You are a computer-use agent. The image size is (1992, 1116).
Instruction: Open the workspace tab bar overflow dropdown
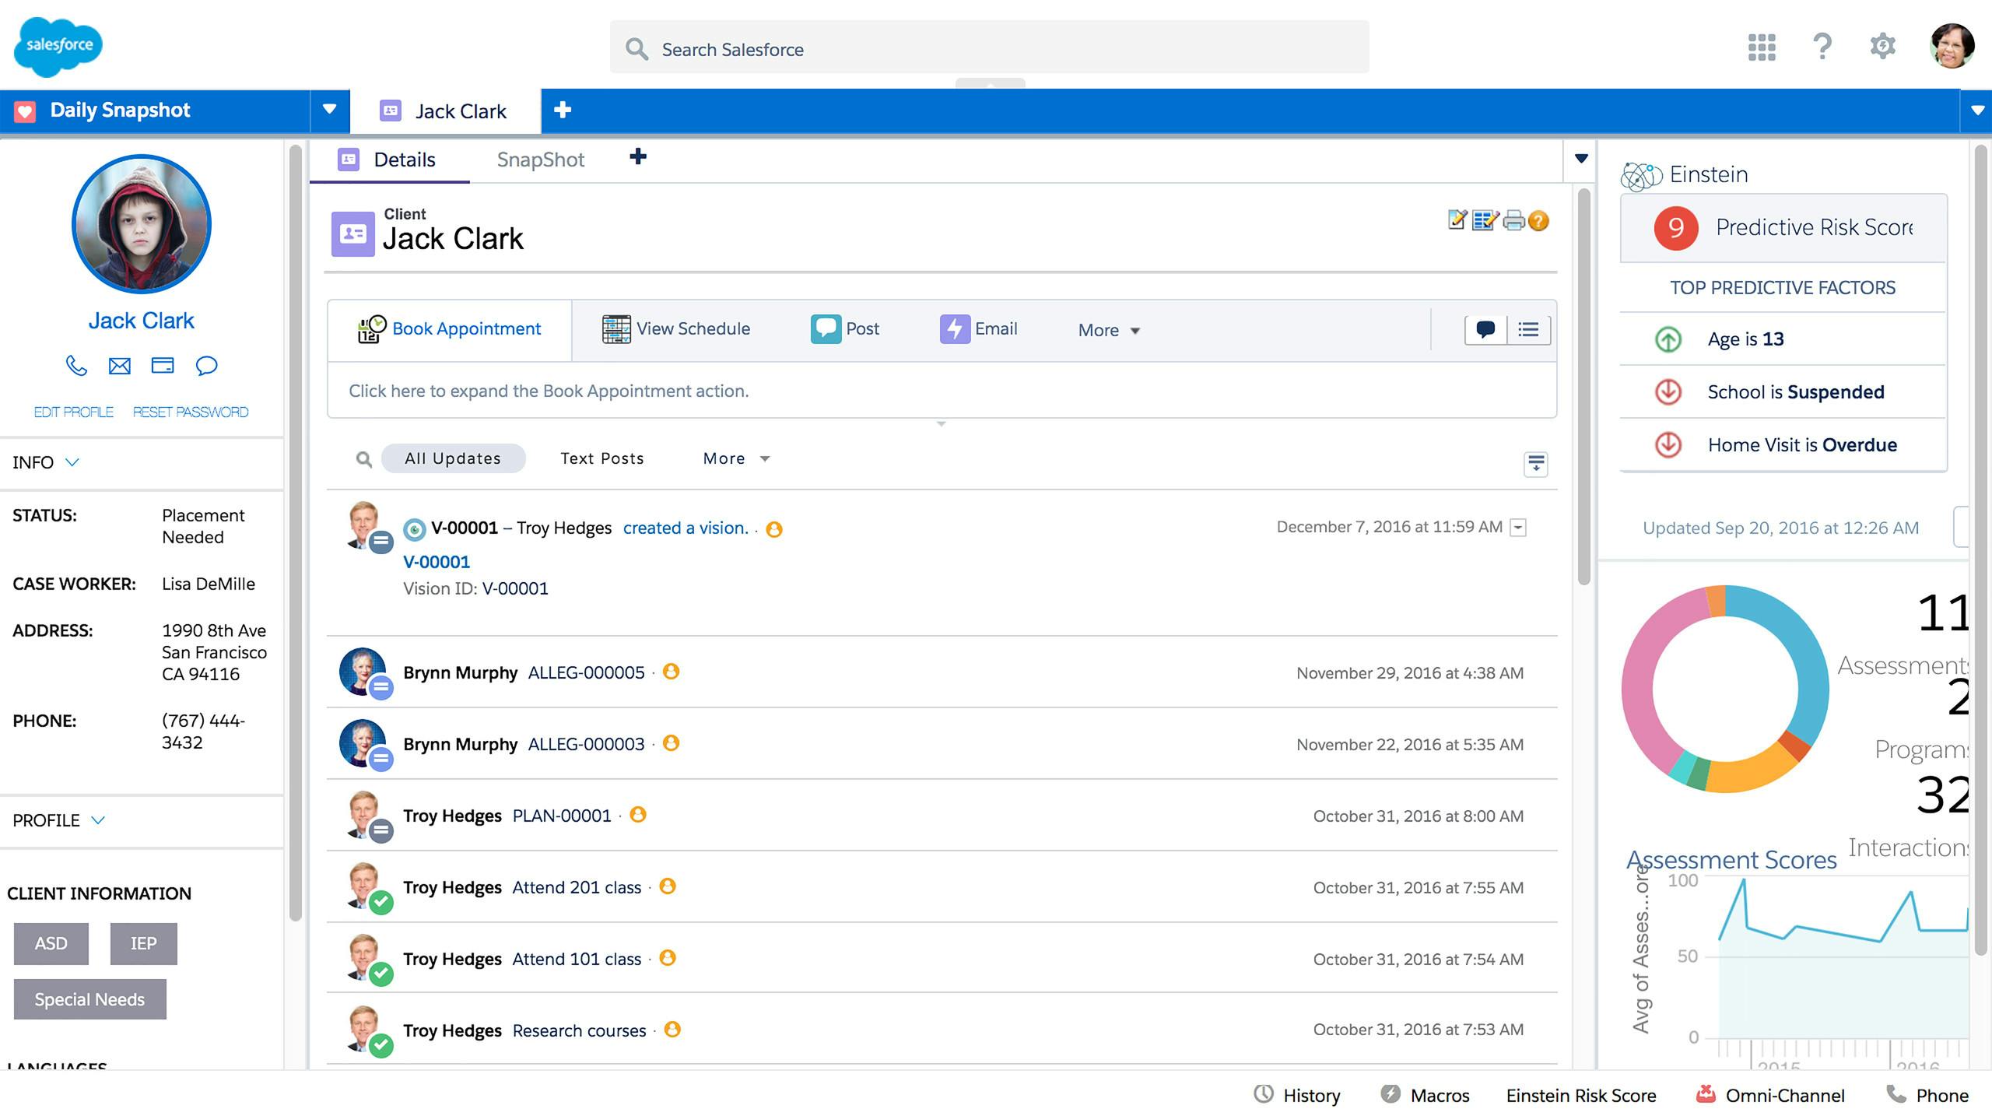(x=1977, y=110)
